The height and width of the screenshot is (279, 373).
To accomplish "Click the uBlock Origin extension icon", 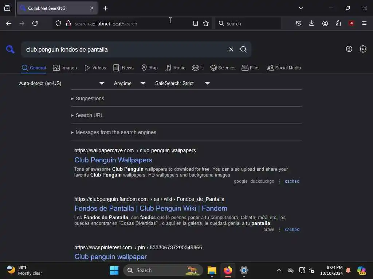I will [x=351, y=23].
